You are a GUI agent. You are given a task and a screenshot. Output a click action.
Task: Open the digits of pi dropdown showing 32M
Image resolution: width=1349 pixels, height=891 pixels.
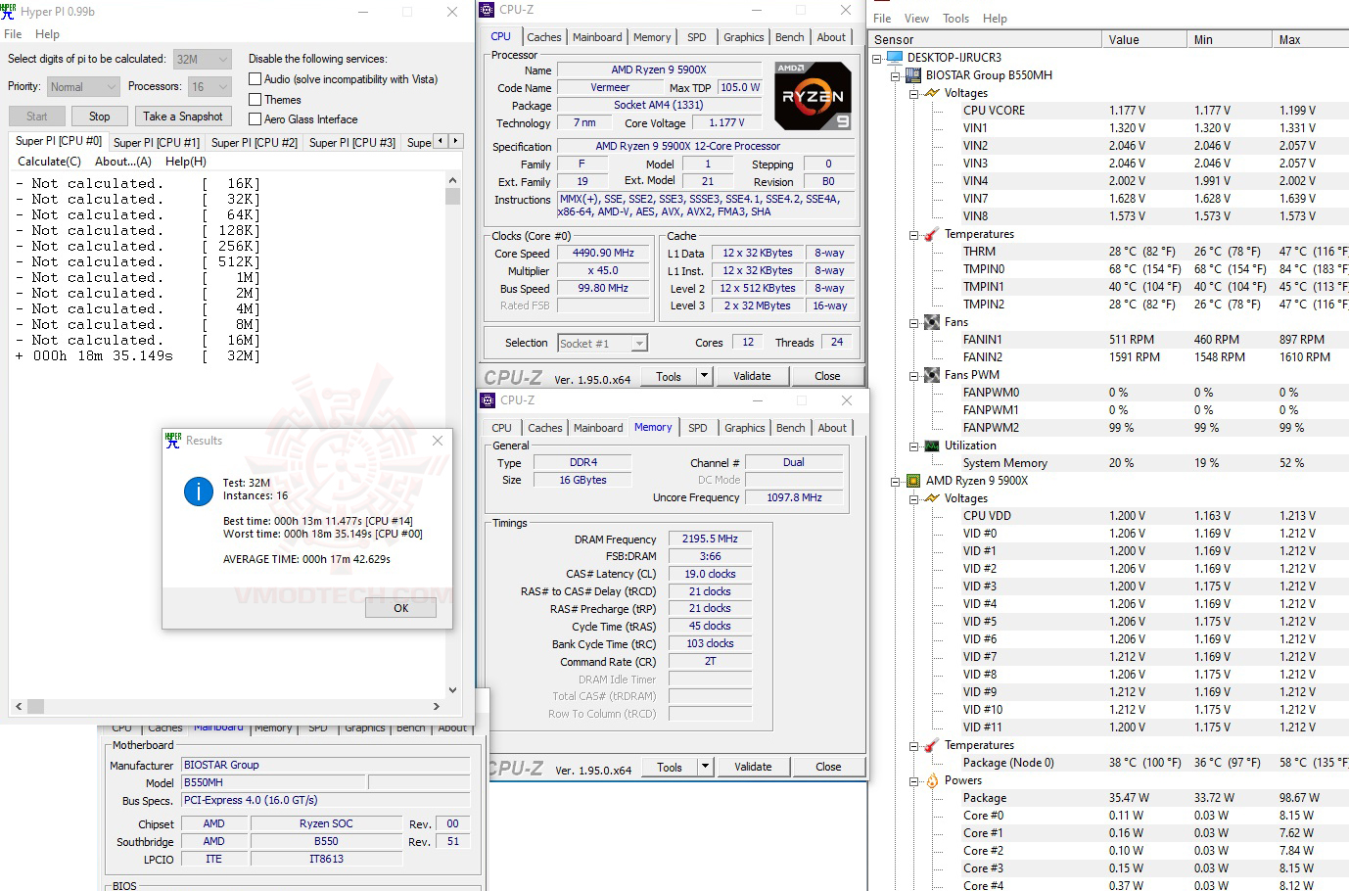coord(203,60)
